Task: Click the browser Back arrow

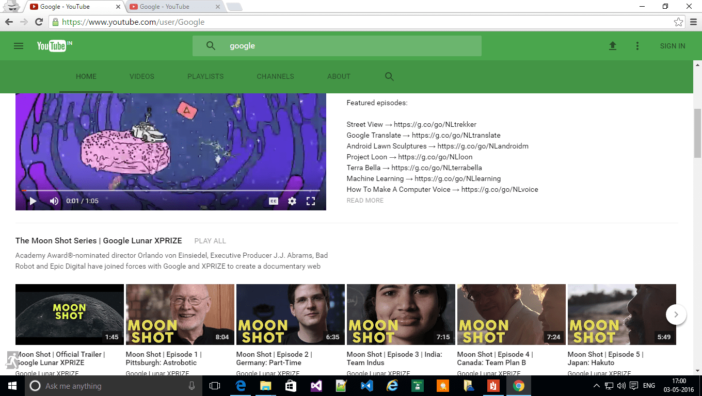Action: pos(9,22)
